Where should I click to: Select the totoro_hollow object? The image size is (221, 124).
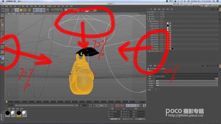[155, 51]
